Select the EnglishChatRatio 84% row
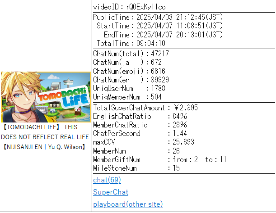 (x=140, y=116)
